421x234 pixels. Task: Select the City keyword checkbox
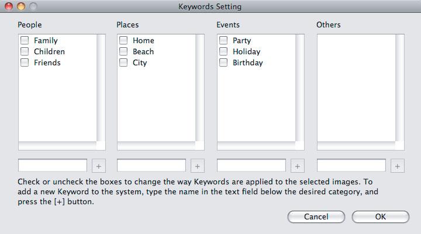coord(123,62)
